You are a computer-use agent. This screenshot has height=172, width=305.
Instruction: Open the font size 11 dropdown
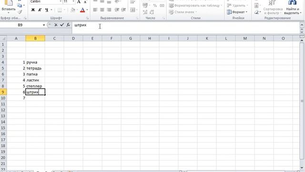click(73, 1)
